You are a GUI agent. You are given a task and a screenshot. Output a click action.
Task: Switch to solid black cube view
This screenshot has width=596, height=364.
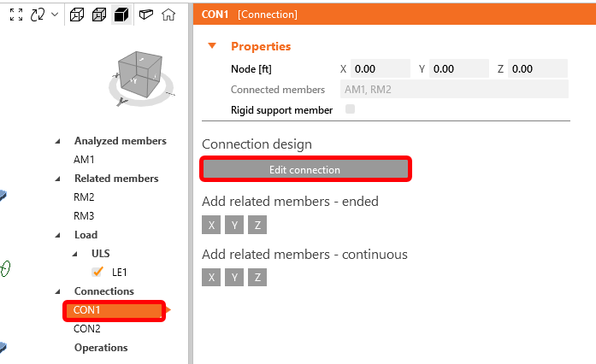point(121,15)
